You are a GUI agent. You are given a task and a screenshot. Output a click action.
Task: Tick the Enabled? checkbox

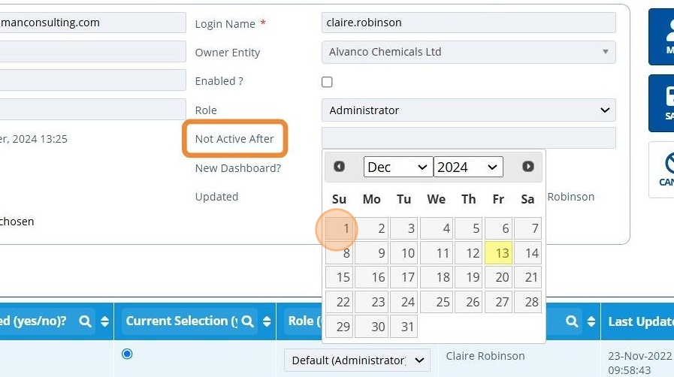tap(327, 82)
